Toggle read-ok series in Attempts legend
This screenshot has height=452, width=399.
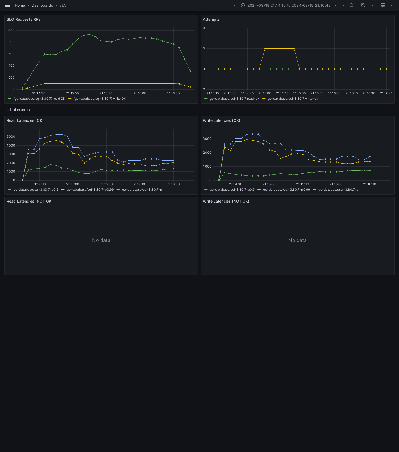pos(234,99)
